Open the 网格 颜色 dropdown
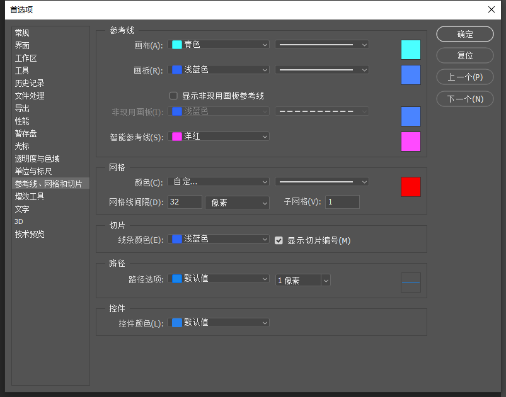Image resolution: width=506 pixels, height=397 pixels. click(x=218, y=182)
